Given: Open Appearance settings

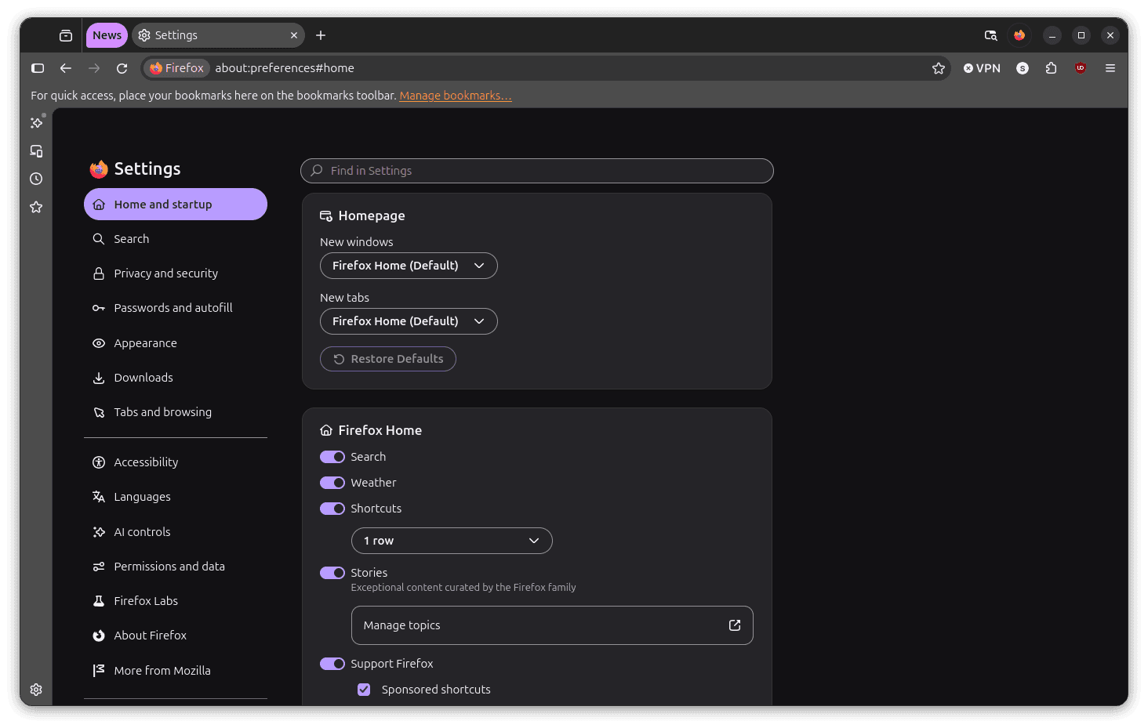Looking at the screenshot, I should point(176,343).
